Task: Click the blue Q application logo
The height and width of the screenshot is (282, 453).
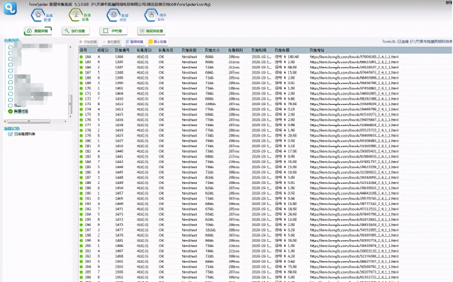Action: coord(10,8)
